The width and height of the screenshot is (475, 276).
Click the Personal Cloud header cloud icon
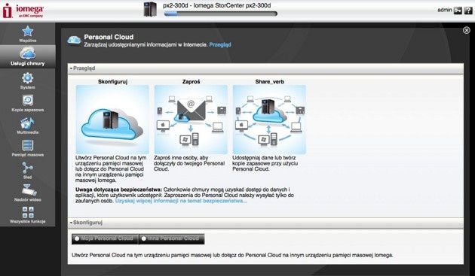[x=74, y=40]
